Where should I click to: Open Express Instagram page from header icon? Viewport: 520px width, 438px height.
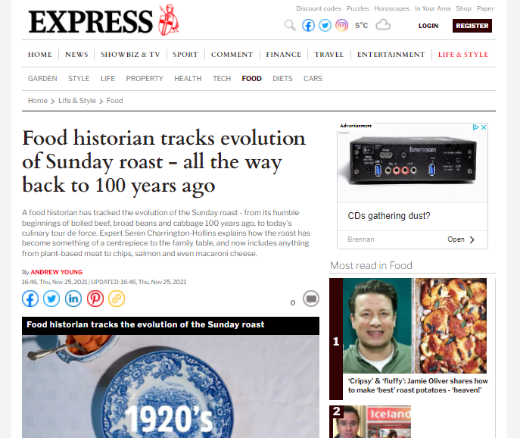[342, 25]
